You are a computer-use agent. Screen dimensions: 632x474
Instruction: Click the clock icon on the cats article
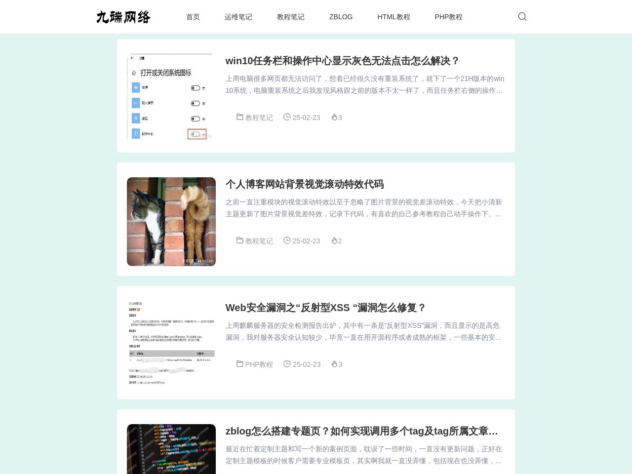point(287,240)
